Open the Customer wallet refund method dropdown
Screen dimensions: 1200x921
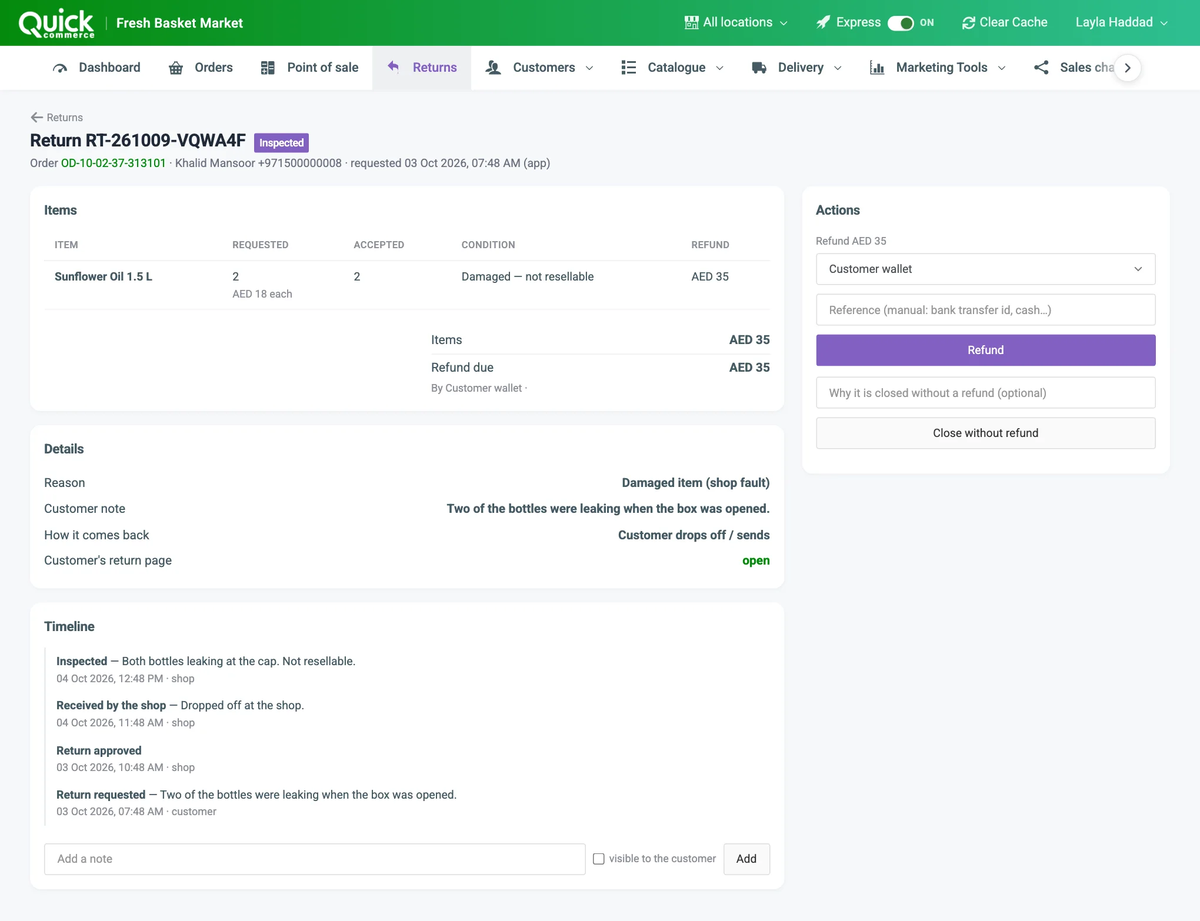coord(985,269)
